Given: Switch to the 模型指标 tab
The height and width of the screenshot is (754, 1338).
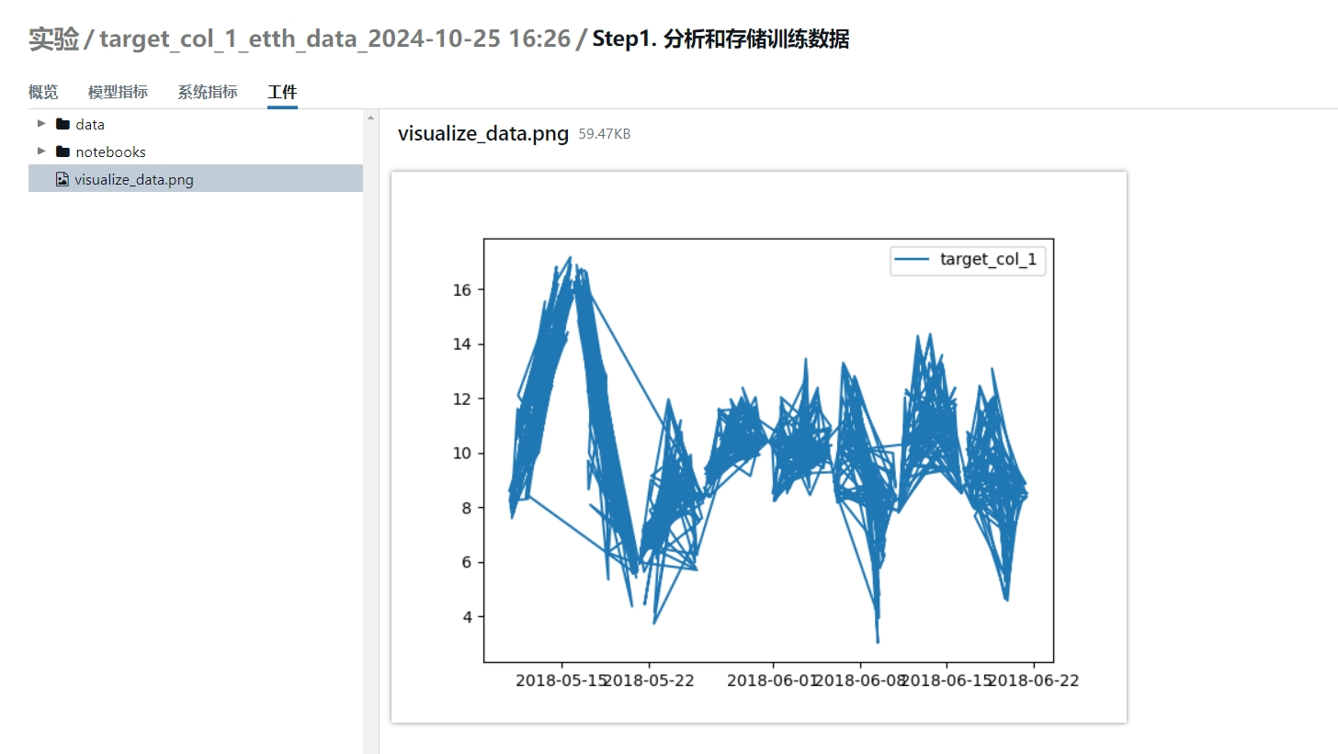Looking at the screenshot, I should pos(118,92).
